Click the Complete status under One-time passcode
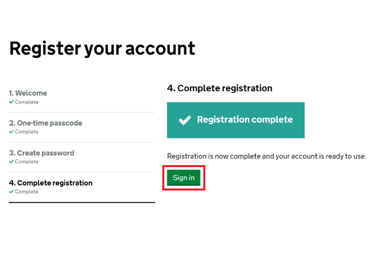382x254 pixels. [27, 132]
